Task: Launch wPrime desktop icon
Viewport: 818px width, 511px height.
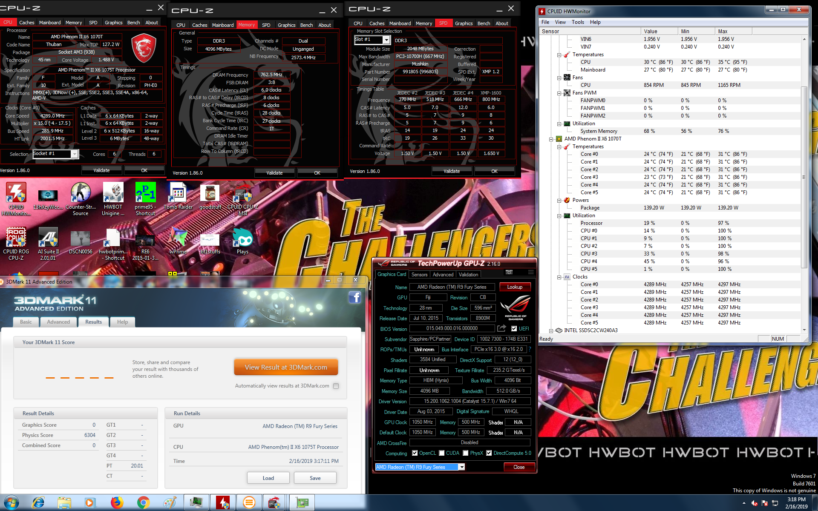Action: point(178,241)
